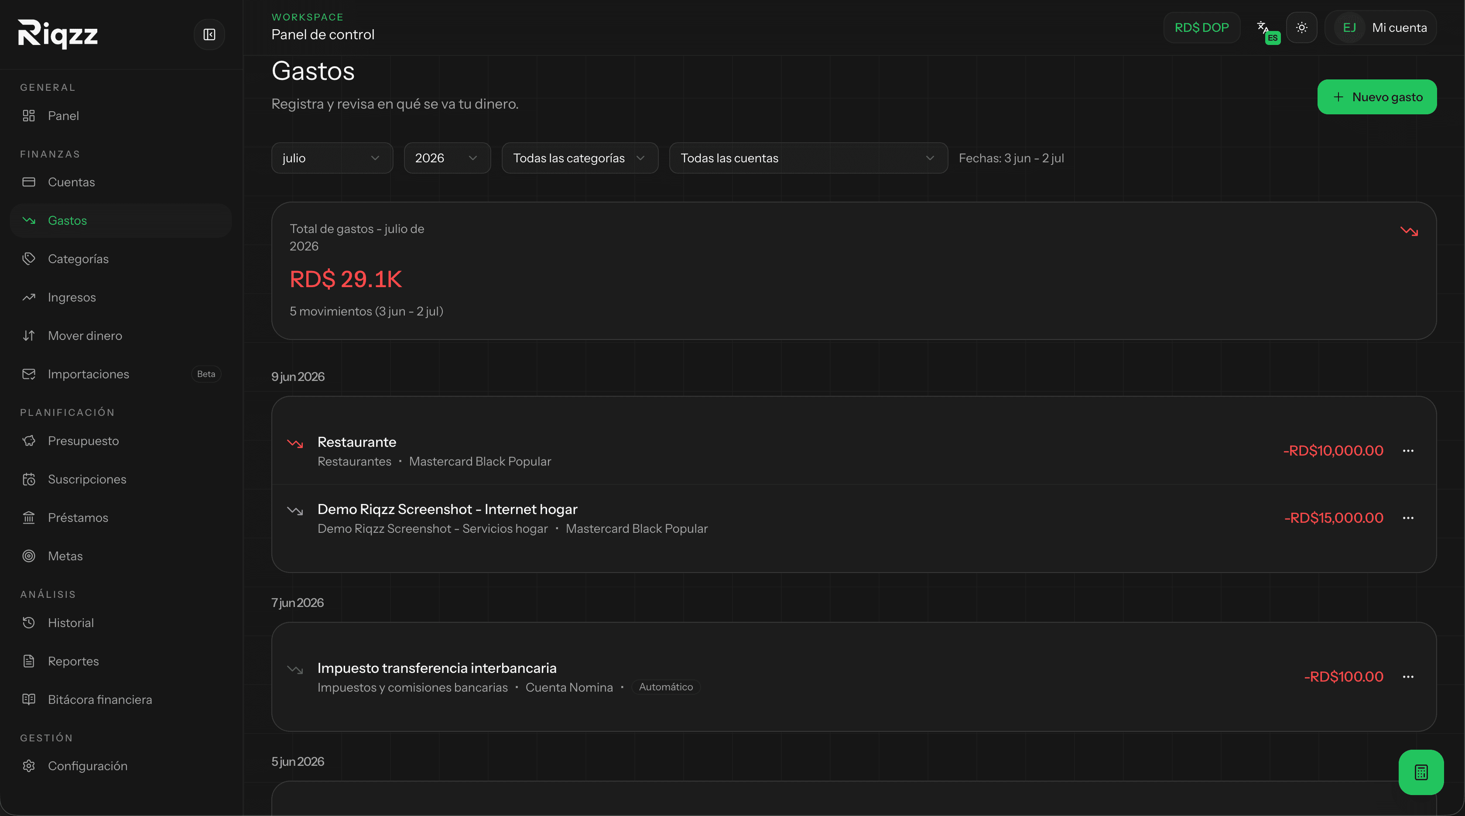The width and height of the screenshot is (1465, 816).
Task: Open the RD$ DOP currency selector
Action: click(x=1201, y=27)
